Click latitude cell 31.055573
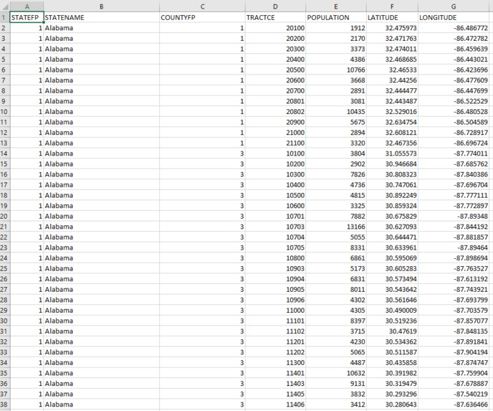 pyautogui.click(x=392, y=153)
